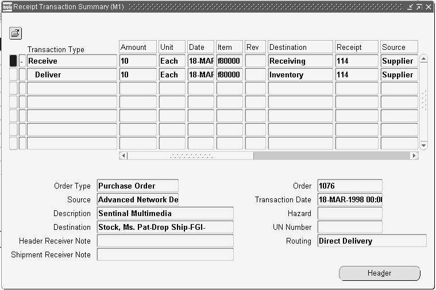This screenshot has width=436, height=290.
Task: Select the record indicator for the Receive row
Action: click(x=13, y=61)
